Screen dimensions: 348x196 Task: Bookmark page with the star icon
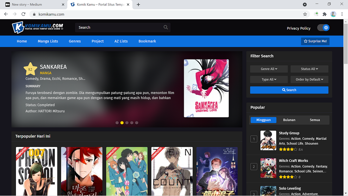[305, 14]
